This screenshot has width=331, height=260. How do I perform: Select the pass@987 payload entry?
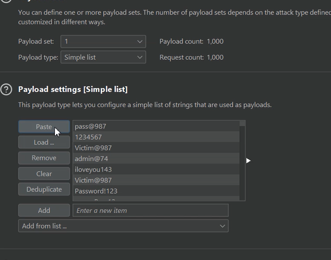coord(155,126)
